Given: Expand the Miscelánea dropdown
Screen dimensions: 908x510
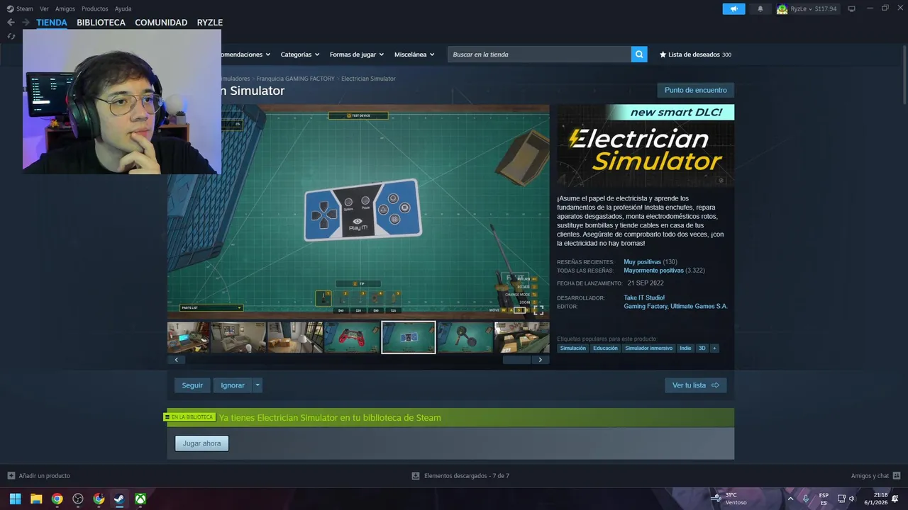Looking at the screenshot, I should [x=414, y=55].
